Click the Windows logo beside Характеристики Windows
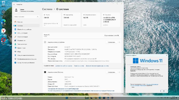Image resolution: width=179 pixels, height=100 pixels. tap(45, 72)
